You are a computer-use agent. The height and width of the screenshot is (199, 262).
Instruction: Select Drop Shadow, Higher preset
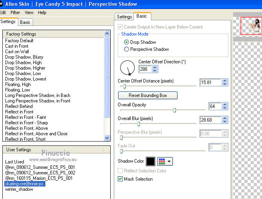coord(25,68)
